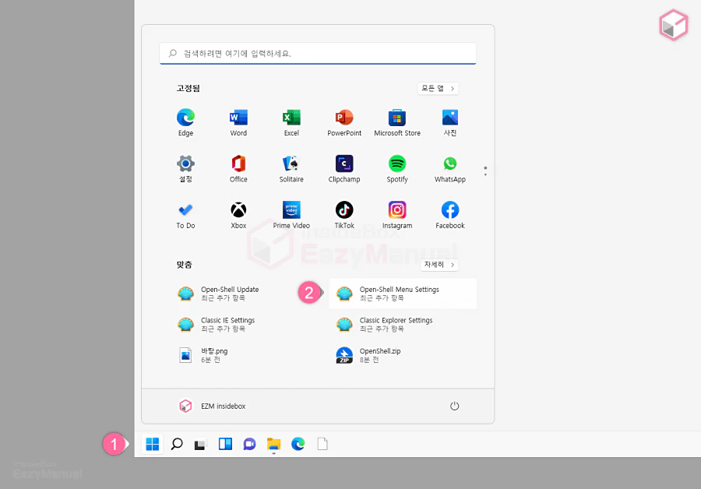Launch the Office pinned app
This screenshot has width=701, height=489.
pos(238,169)
